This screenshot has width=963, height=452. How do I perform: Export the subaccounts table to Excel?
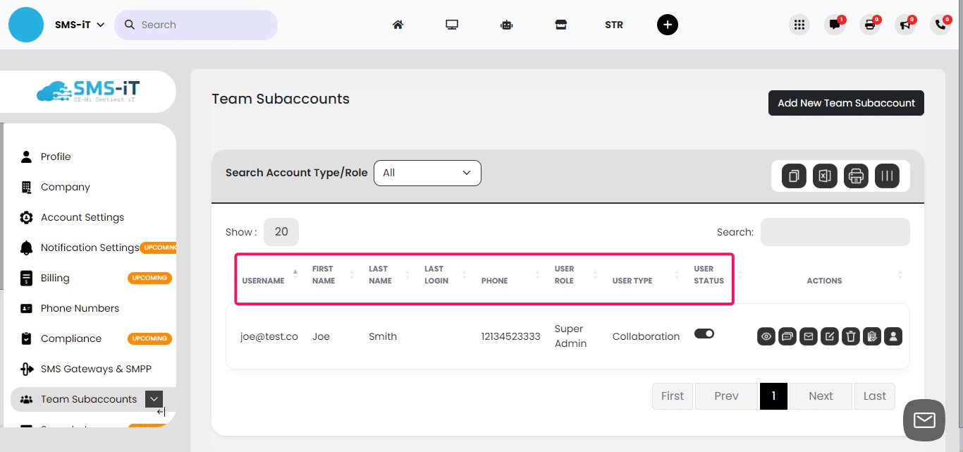pos(825,176)
